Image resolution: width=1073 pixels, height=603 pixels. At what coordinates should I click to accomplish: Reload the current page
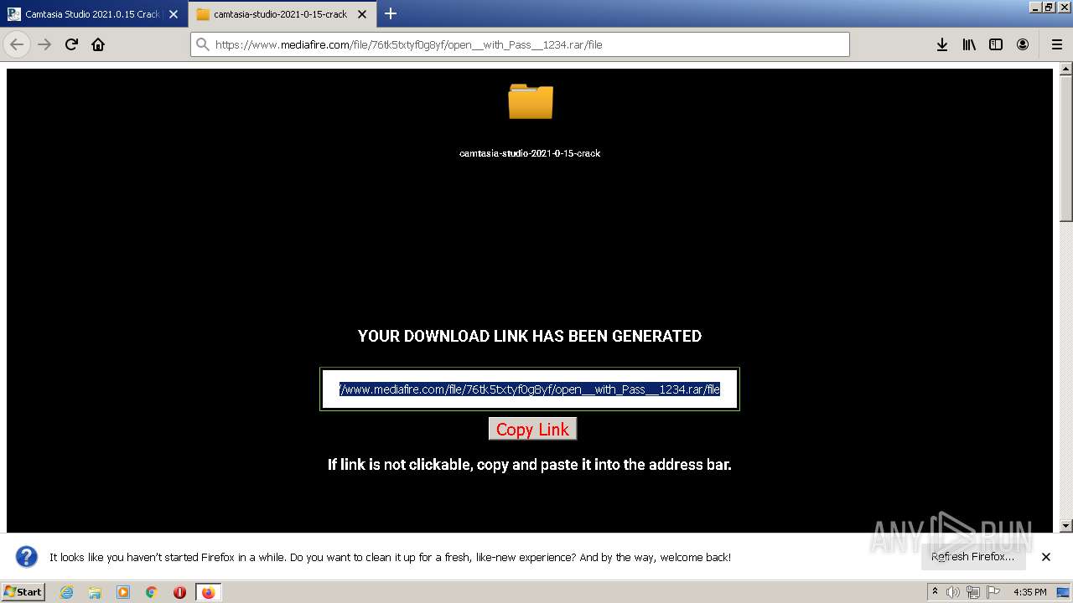point(71,44)
